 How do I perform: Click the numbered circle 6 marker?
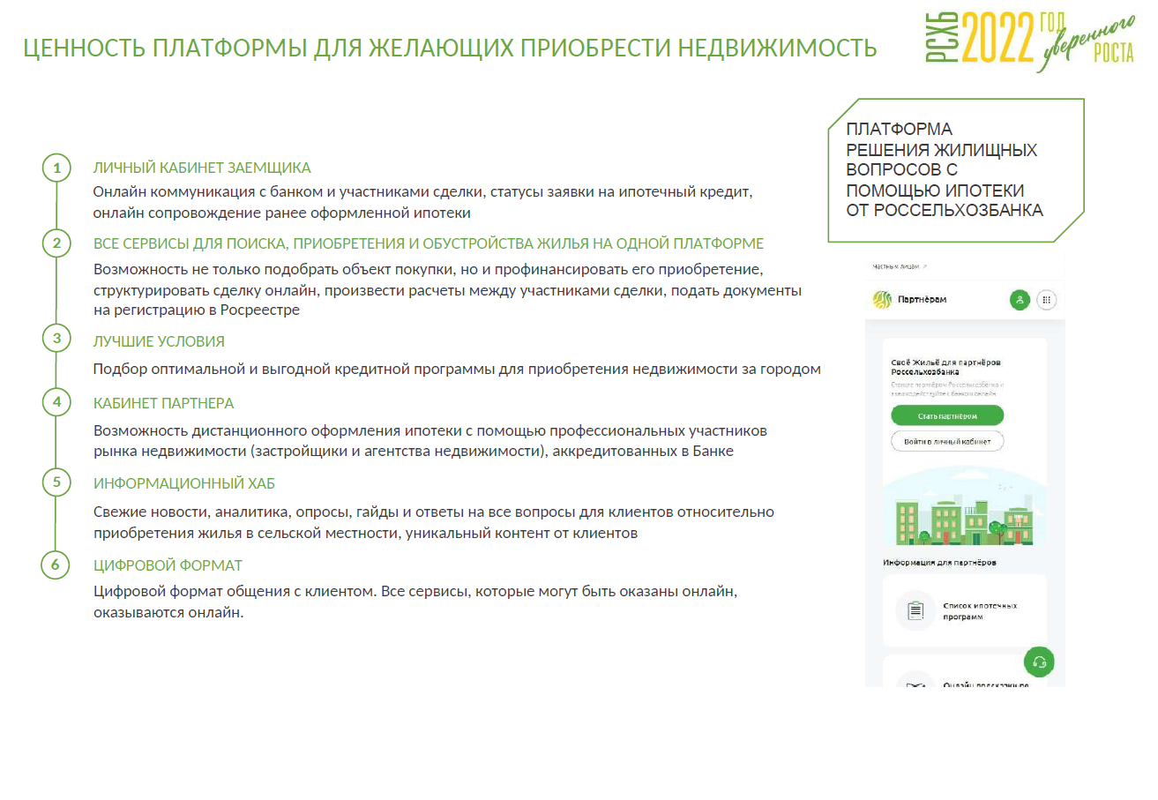coord(56,565)
